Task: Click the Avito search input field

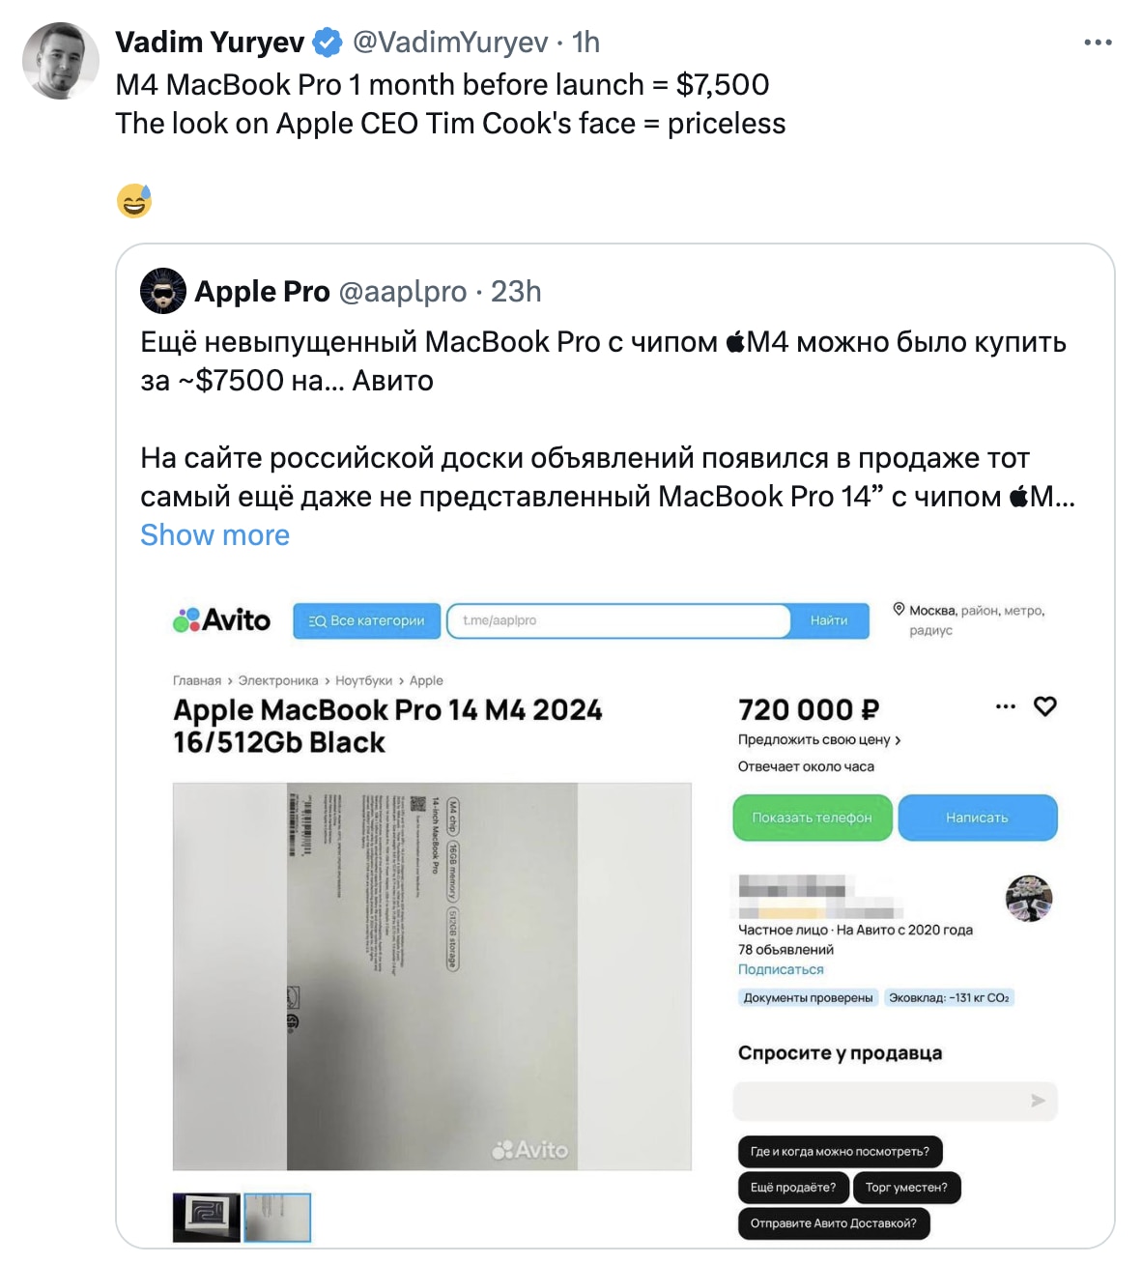Action: 618,620
